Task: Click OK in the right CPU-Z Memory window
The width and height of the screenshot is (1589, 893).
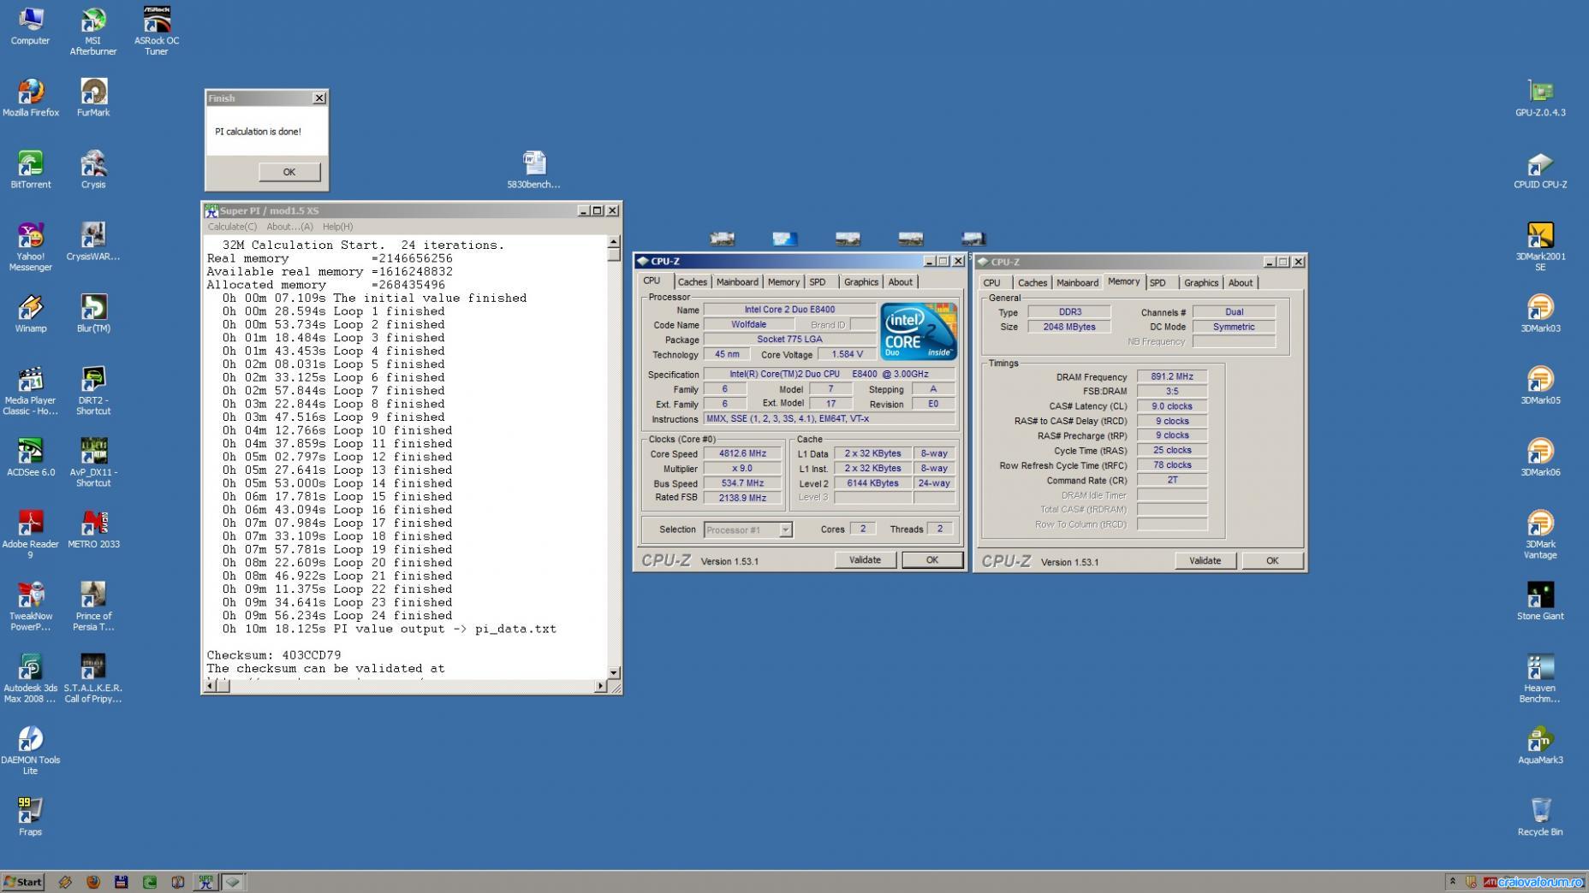Action: tap(1272, 561)
